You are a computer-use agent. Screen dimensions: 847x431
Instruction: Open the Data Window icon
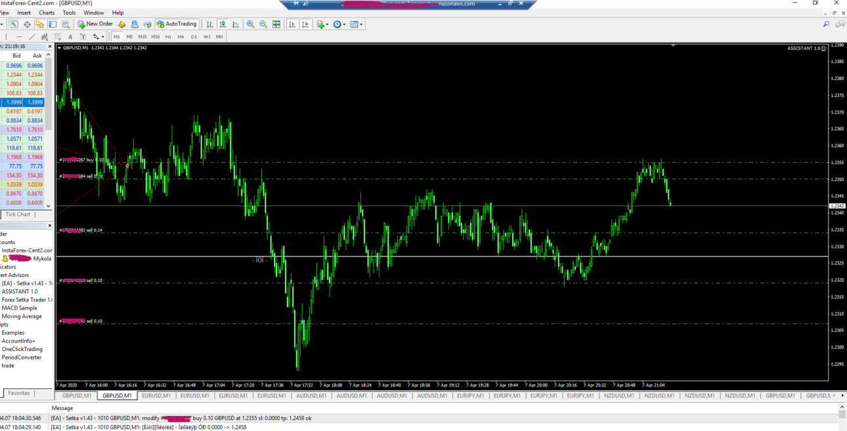coord(27,24)
